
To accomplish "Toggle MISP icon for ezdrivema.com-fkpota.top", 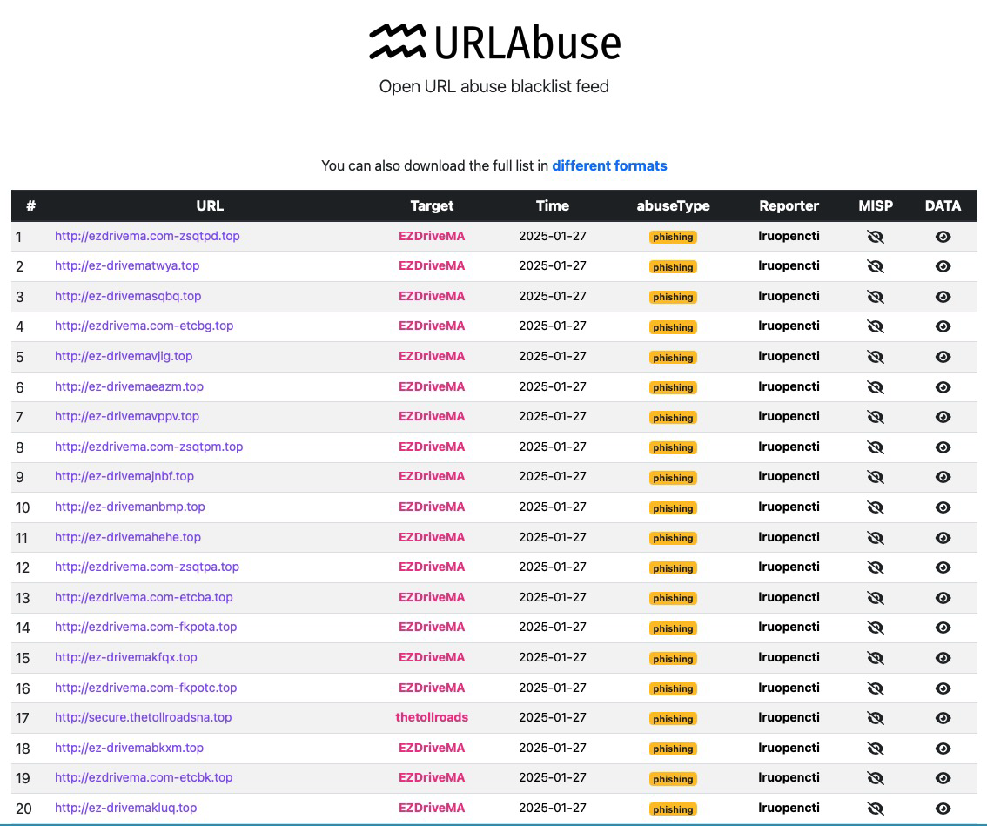I will 876,628.
